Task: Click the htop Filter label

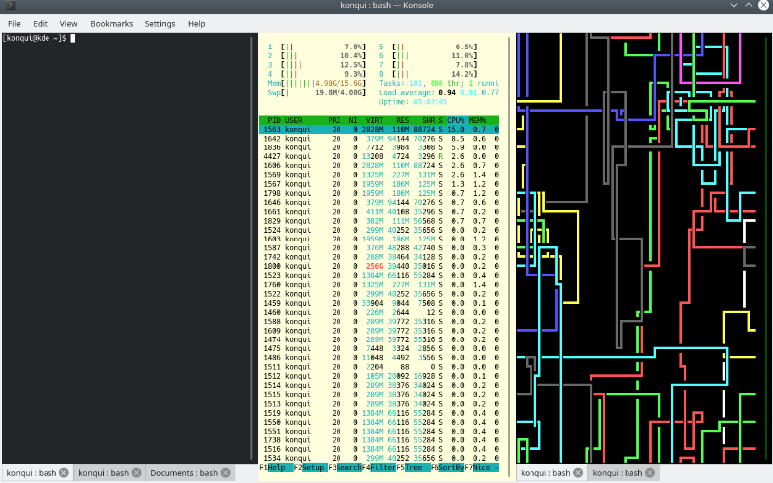Action: (x=384, y=467)
